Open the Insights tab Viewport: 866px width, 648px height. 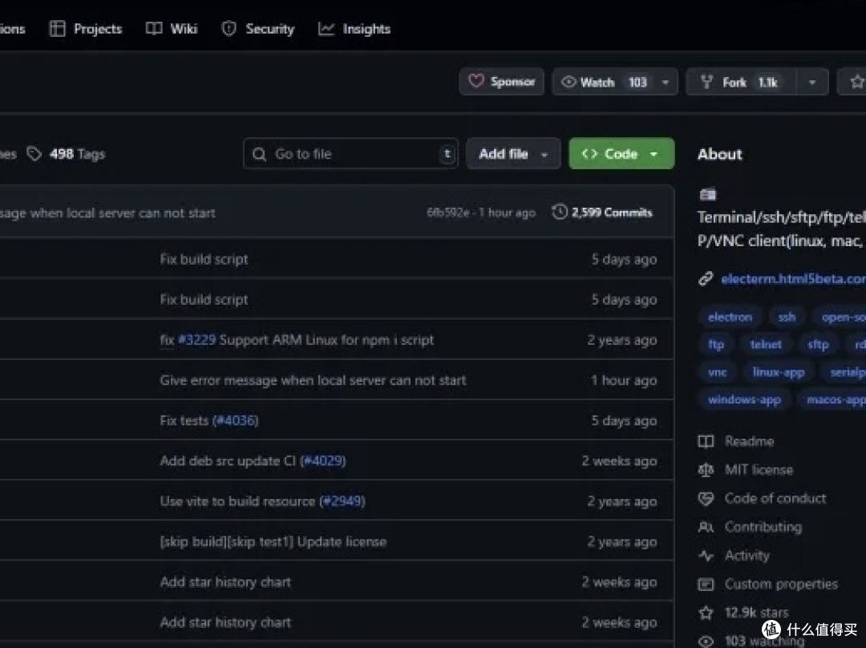[x=354, y=29]
